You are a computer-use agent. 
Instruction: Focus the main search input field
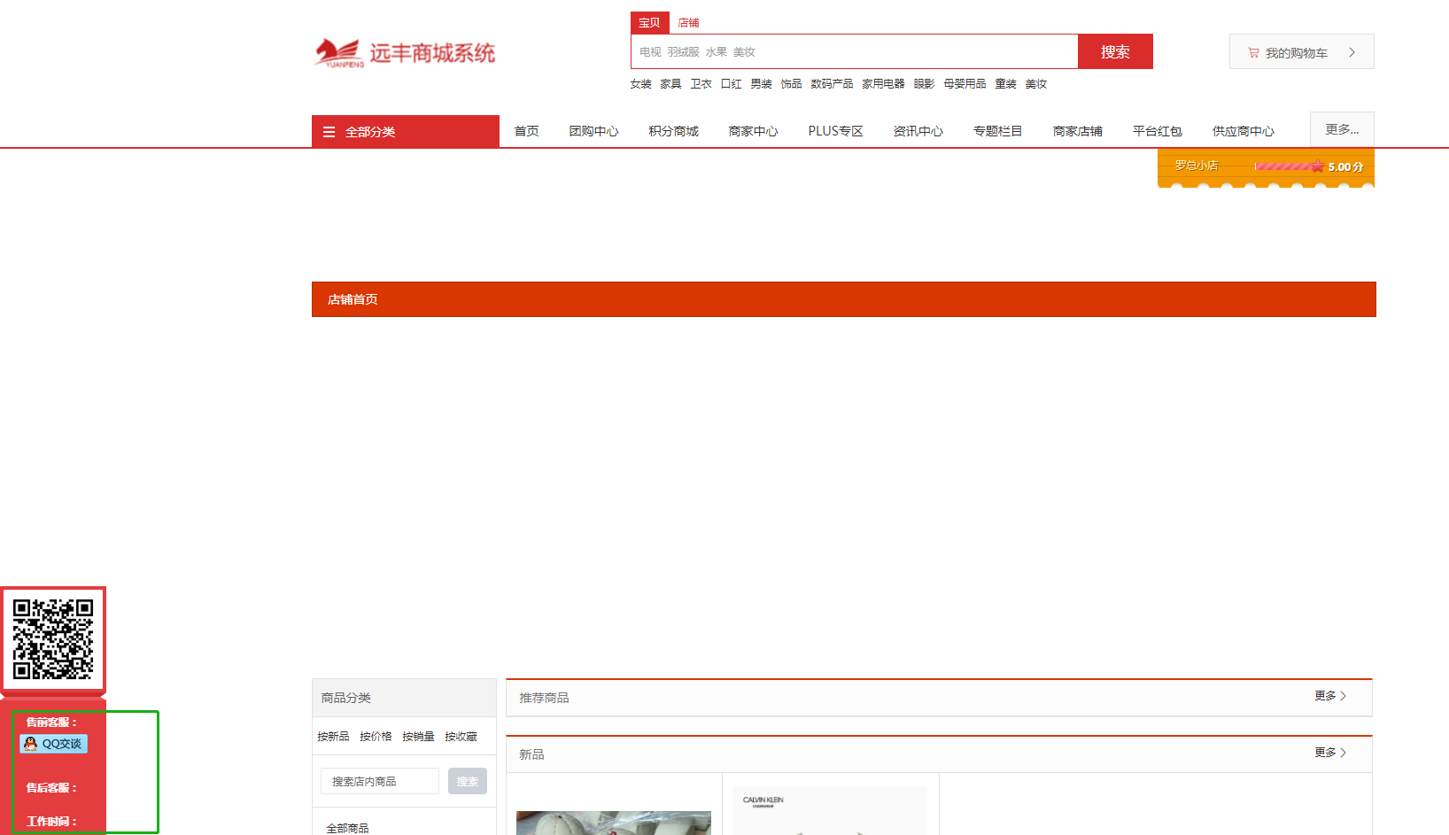pos(854,51)
